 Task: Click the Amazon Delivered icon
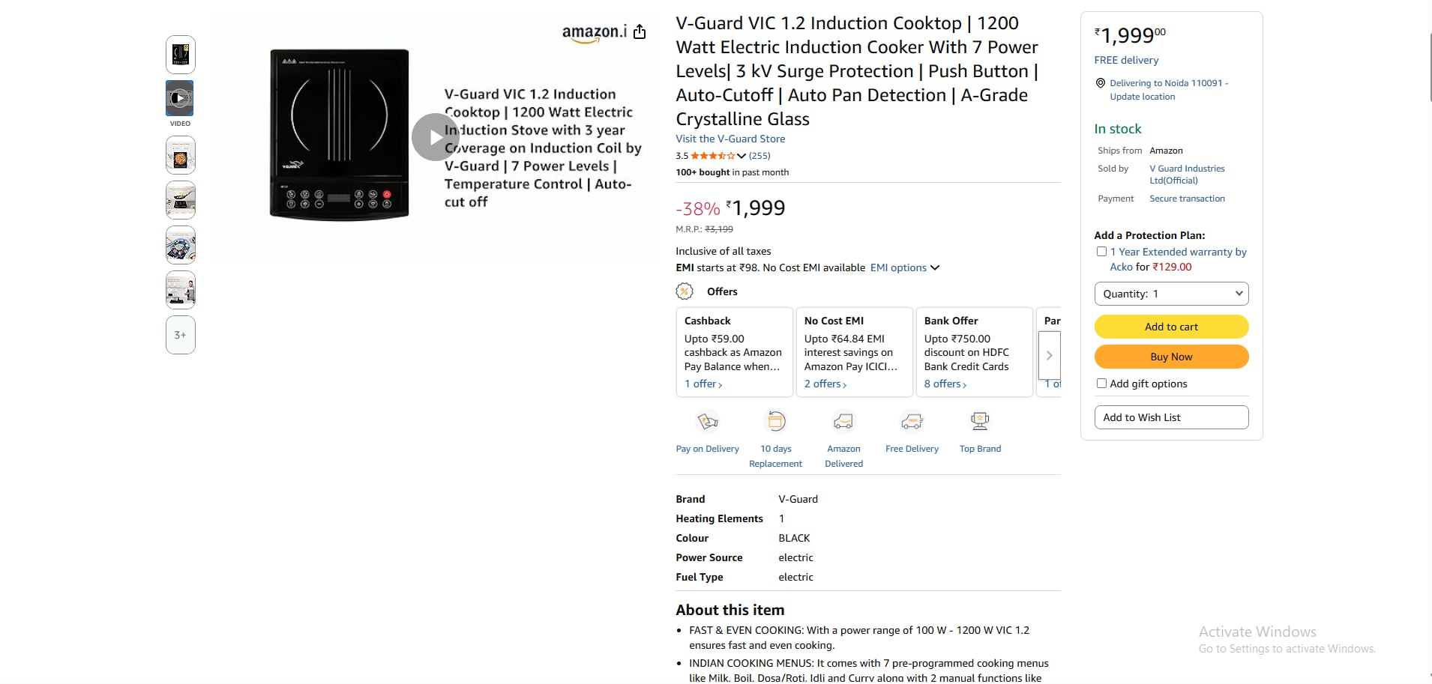click(x=843, y=422)
